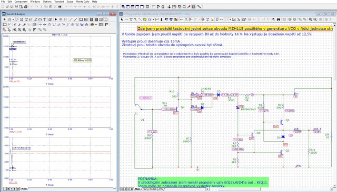
Task: Click the green POZNÁMKA note in the schematic
Action: (203, 183)
